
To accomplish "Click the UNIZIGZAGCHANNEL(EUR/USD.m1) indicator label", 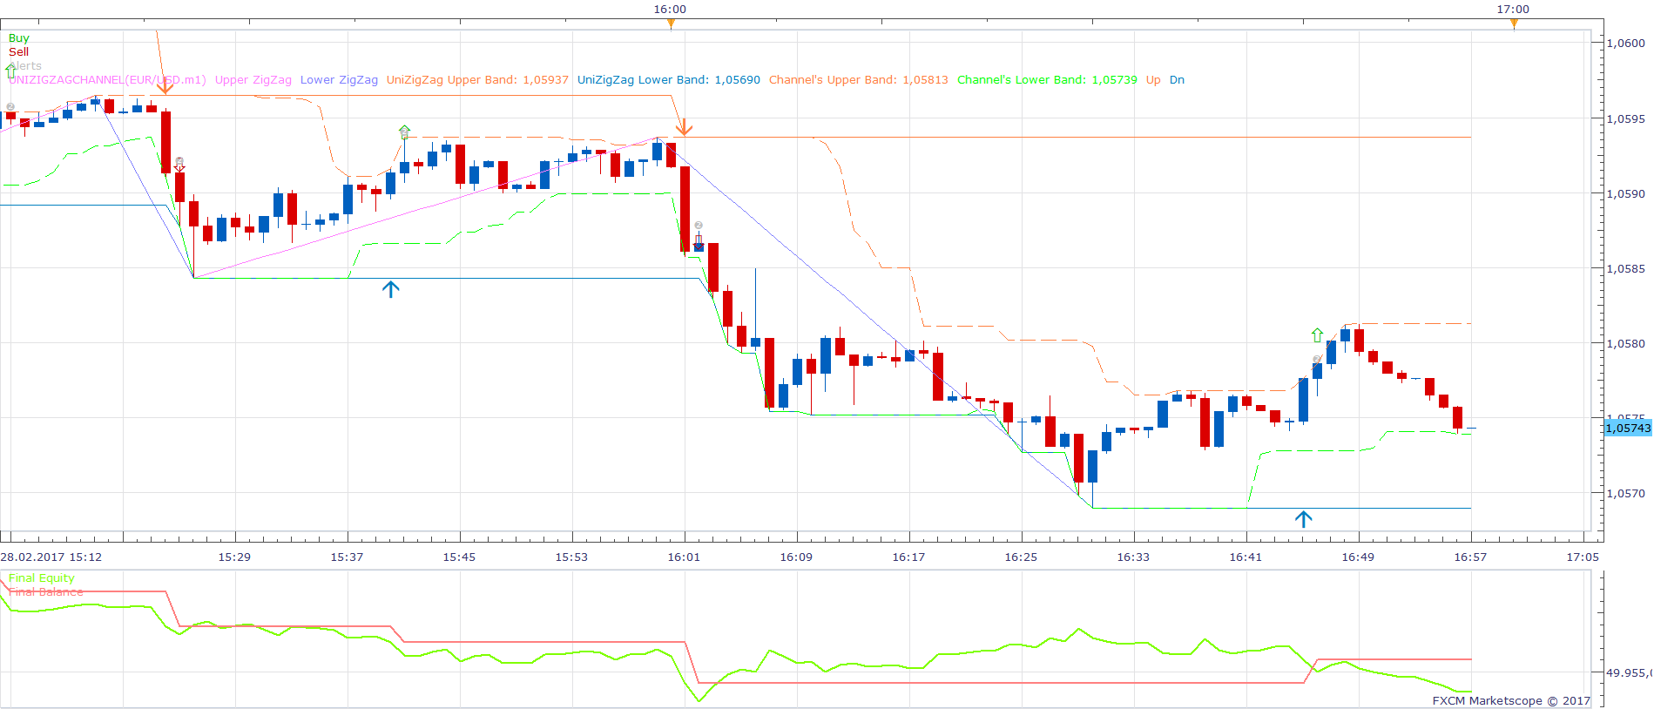I will coord(108,80).
